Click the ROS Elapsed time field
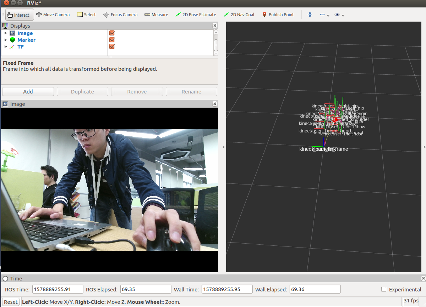Screen dimensions: 426x307 point(146,289)
